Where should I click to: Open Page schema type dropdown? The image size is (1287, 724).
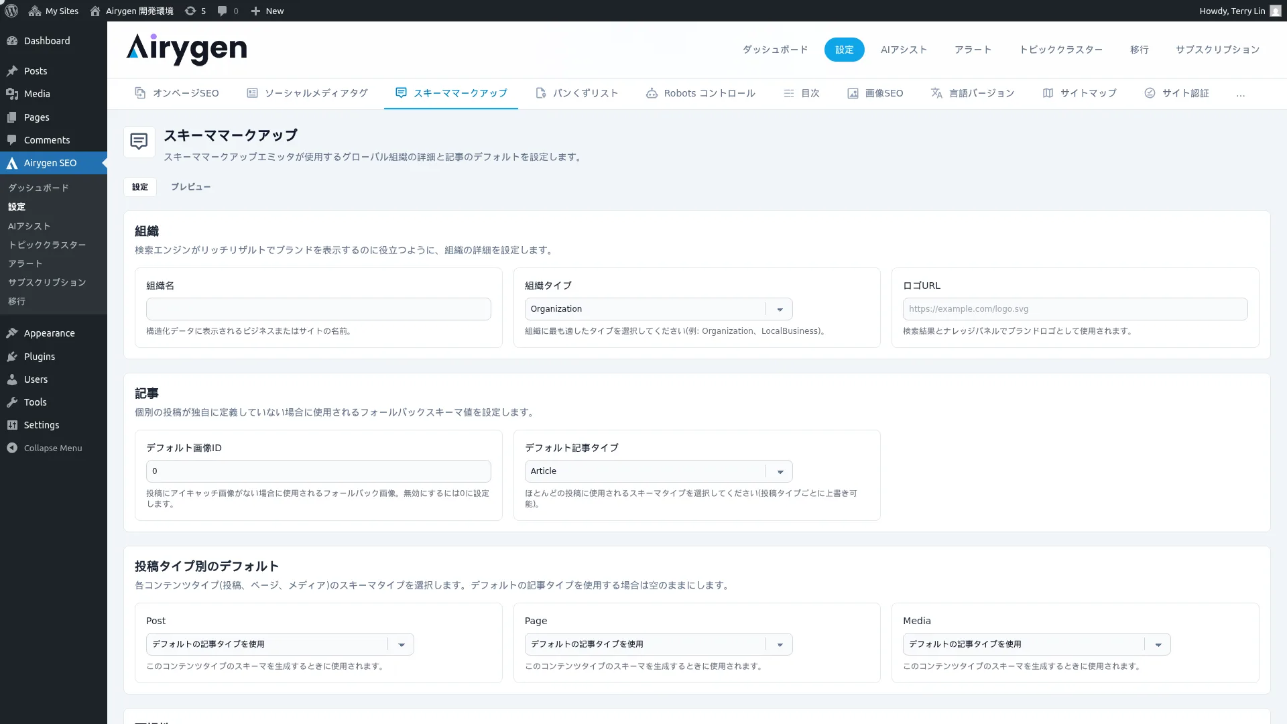(x=658, y=644)
